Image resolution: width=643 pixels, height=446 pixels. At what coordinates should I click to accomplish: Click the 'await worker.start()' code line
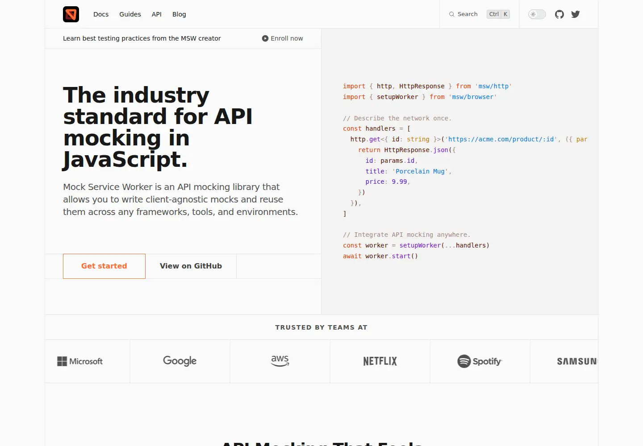380,256
